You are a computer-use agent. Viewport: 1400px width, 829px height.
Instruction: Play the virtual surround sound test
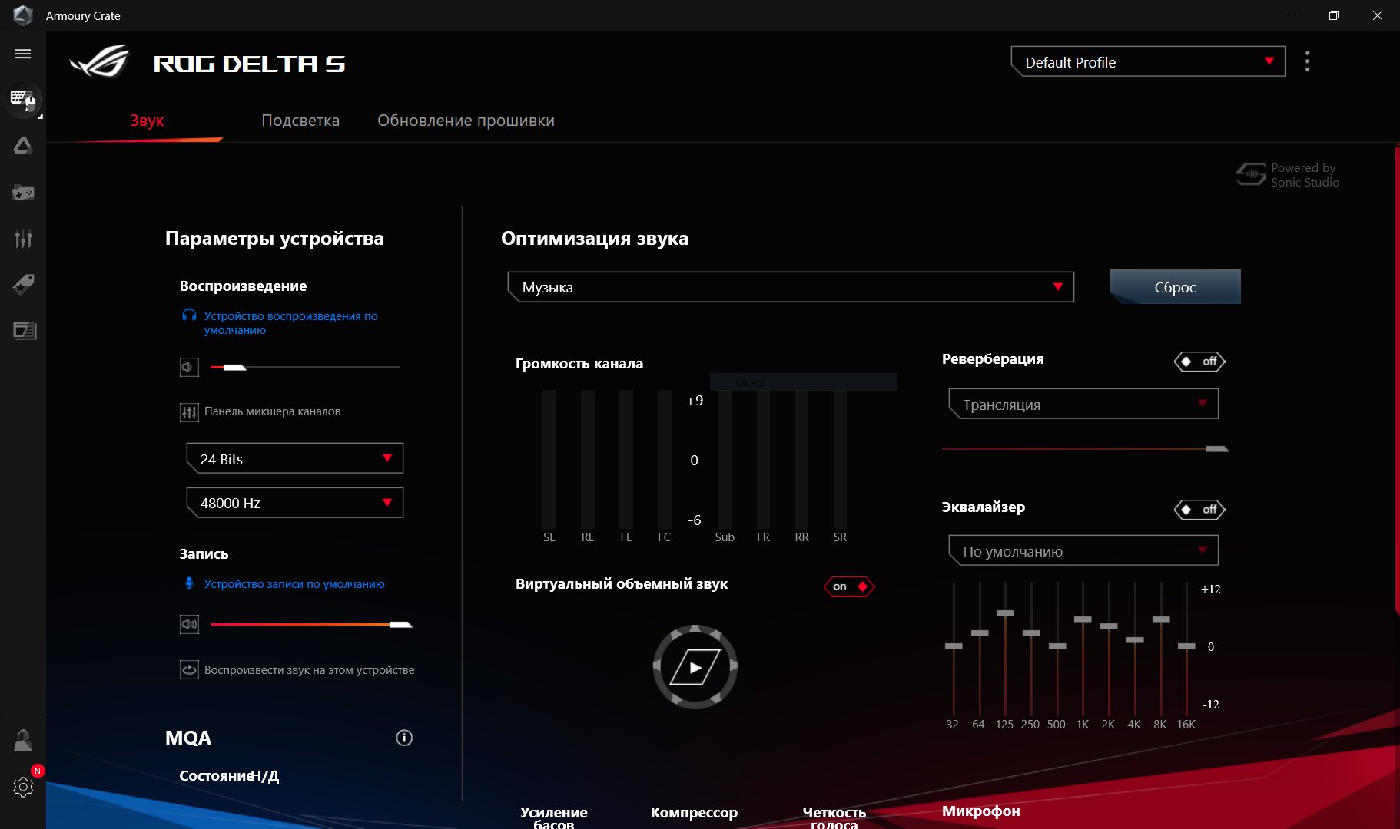(x=695, y=666)
